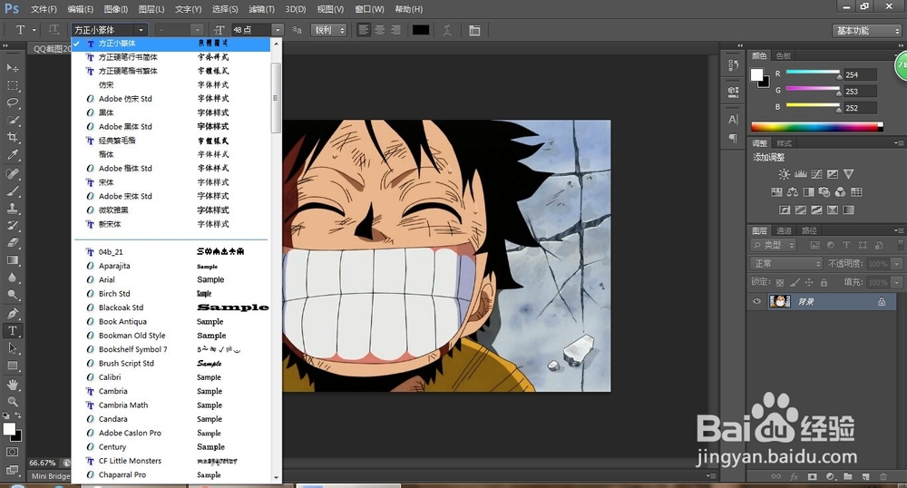Select the Horizontal Type tool
The image size is (907, 488).
pyautogui.click(x=12, y=331)
